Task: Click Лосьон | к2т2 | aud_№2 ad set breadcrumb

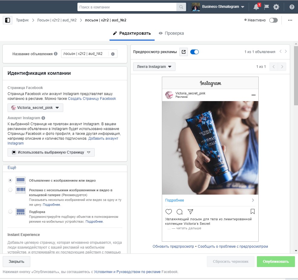Action: tap(57, 20)
